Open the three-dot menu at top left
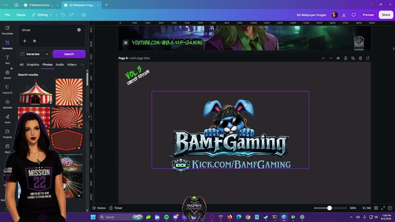 click(6, 5)
